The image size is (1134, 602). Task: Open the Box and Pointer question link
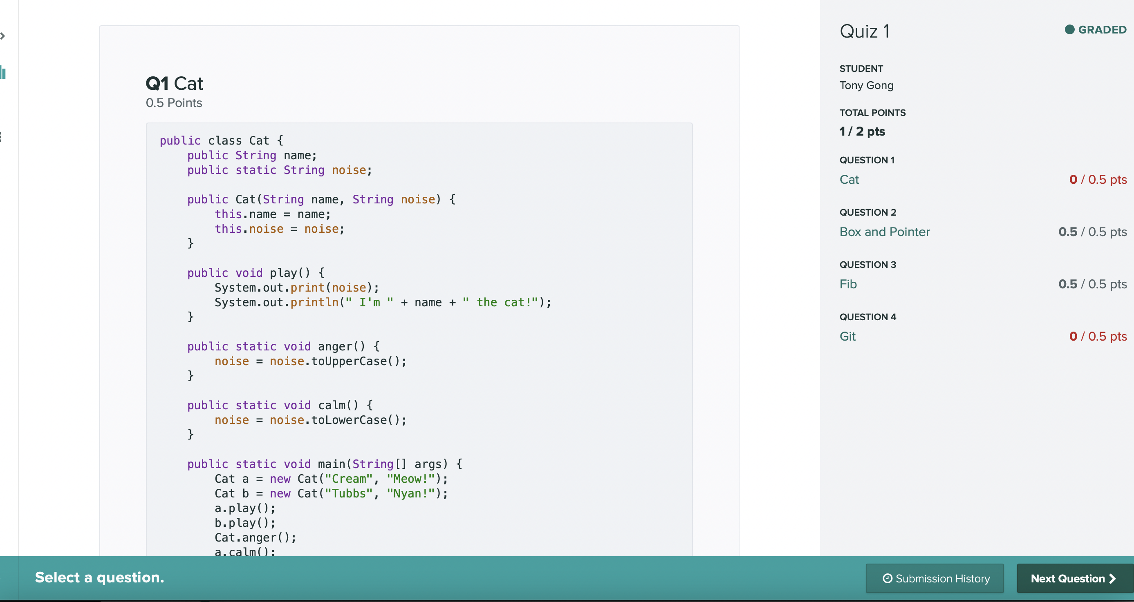coord(884,232)
